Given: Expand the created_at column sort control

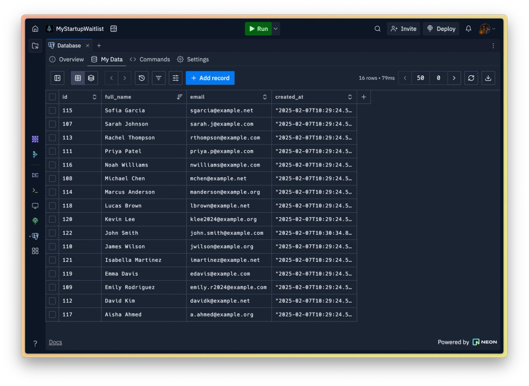Looking at the screenshot, I should [350, 96].
